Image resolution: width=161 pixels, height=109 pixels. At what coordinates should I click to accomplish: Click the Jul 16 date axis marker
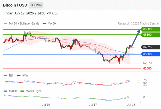coord(46,105)
